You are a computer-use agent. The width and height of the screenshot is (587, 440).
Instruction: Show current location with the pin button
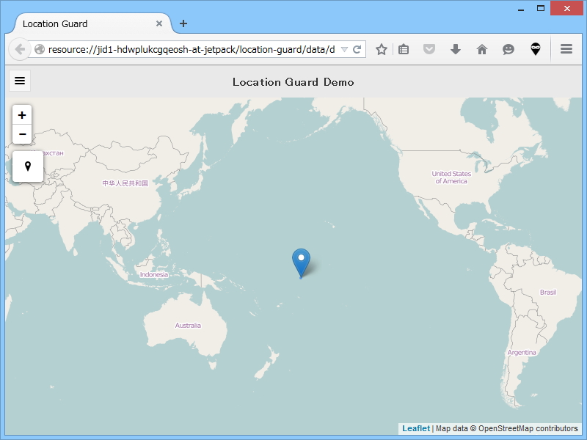(x=27, y=166)
